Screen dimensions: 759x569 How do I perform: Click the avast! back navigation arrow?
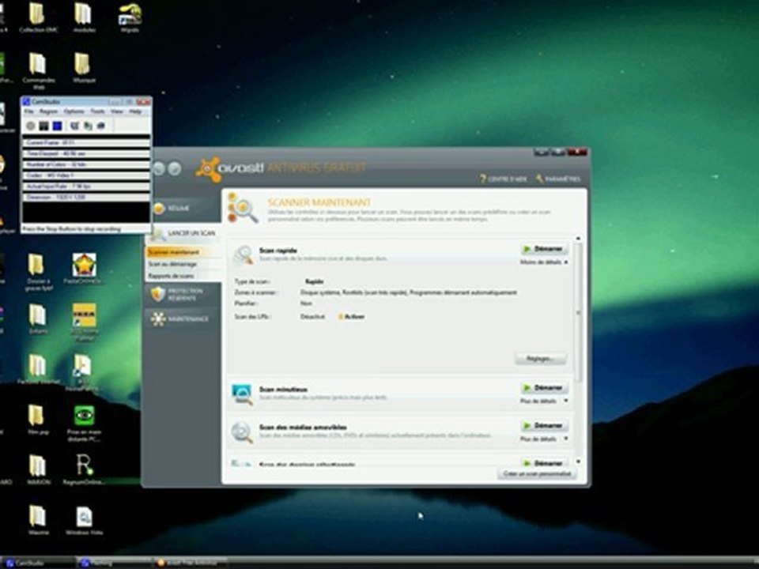point(158,168)
